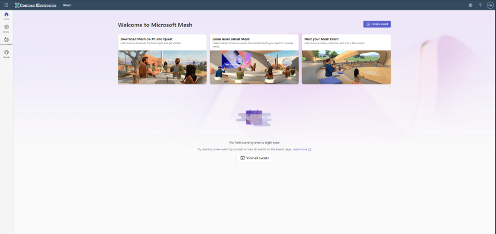Click the Host your Mesh Event card image
The height and width of the screenshot is (234, 496).
[x=346, y=67]
